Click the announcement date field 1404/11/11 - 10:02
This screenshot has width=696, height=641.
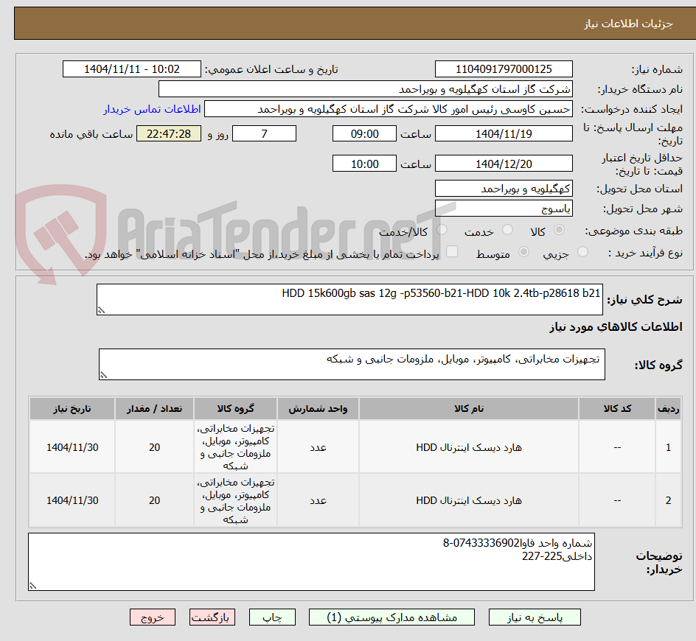click(x=132, y=69)
